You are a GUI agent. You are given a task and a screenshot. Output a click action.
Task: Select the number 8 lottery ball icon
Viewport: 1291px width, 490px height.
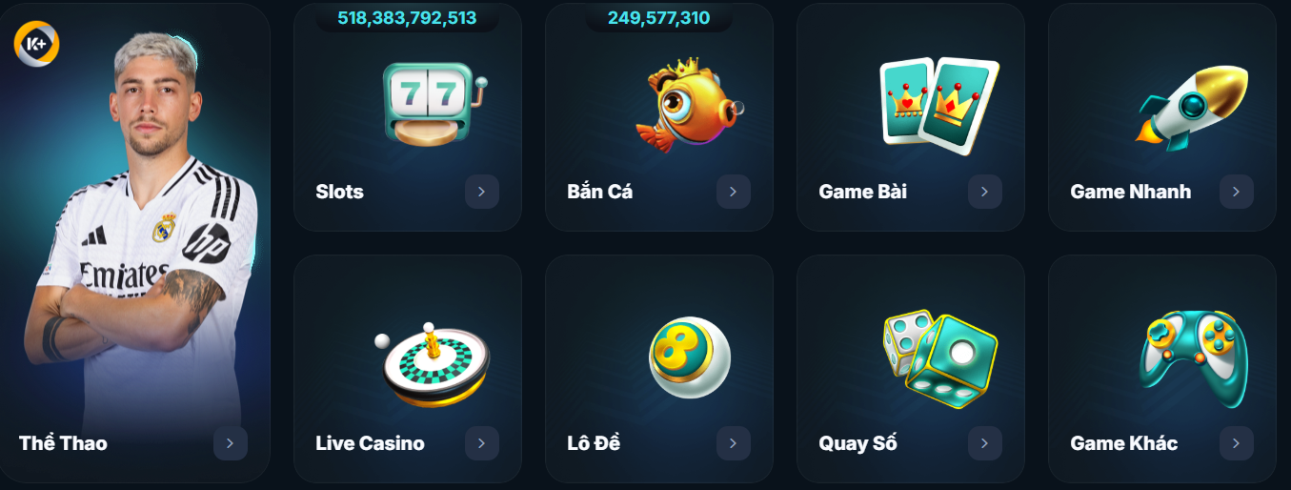(690, 357)
